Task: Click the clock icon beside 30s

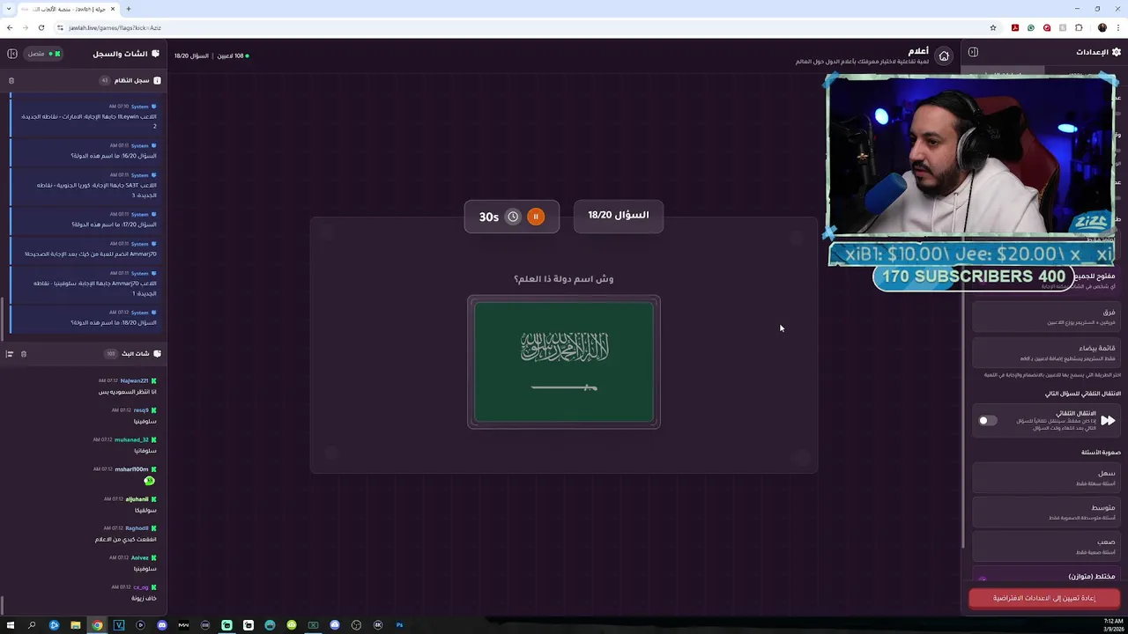Action: 513,217
